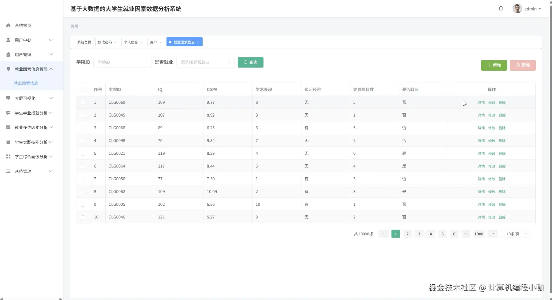Screen dimensions: 552x300
Task: Click the clipboard icon beside 用户管理
Action: [8, 54]
